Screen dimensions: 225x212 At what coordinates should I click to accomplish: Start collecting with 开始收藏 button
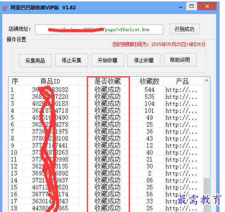(x=108, y=61)
